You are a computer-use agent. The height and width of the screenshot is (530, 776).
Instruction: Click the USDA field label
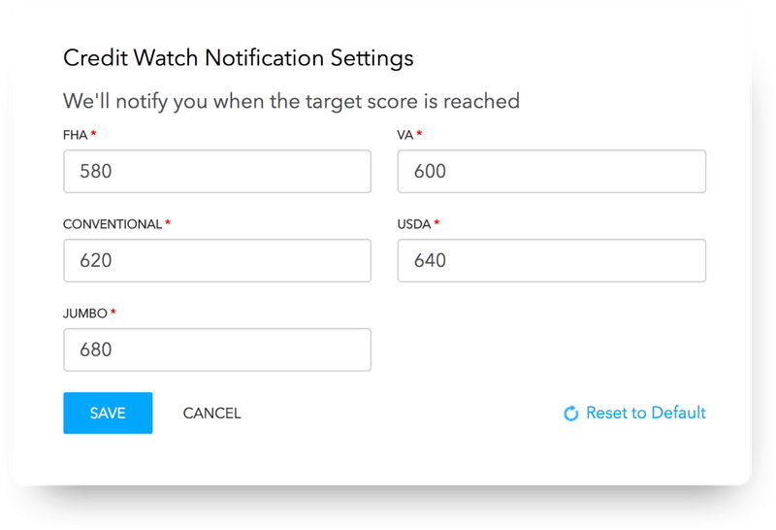pyautogui.click(x=414, y=224)
